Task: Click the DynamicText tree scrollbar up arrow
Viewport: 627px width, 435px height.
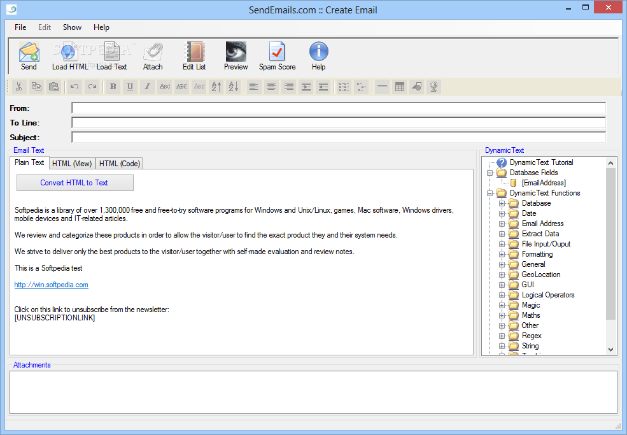Action: 610,163
